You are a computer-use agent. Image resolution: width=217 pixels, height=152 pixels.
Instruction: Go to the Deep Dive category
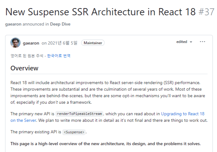pyautogui.click(x=60, y=24)
